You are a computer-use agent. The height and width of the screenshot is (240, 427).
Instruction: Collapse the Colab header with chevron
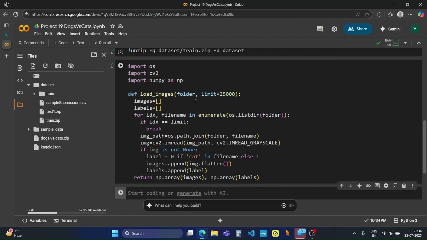pyautogui.click(x=419, y=43)
